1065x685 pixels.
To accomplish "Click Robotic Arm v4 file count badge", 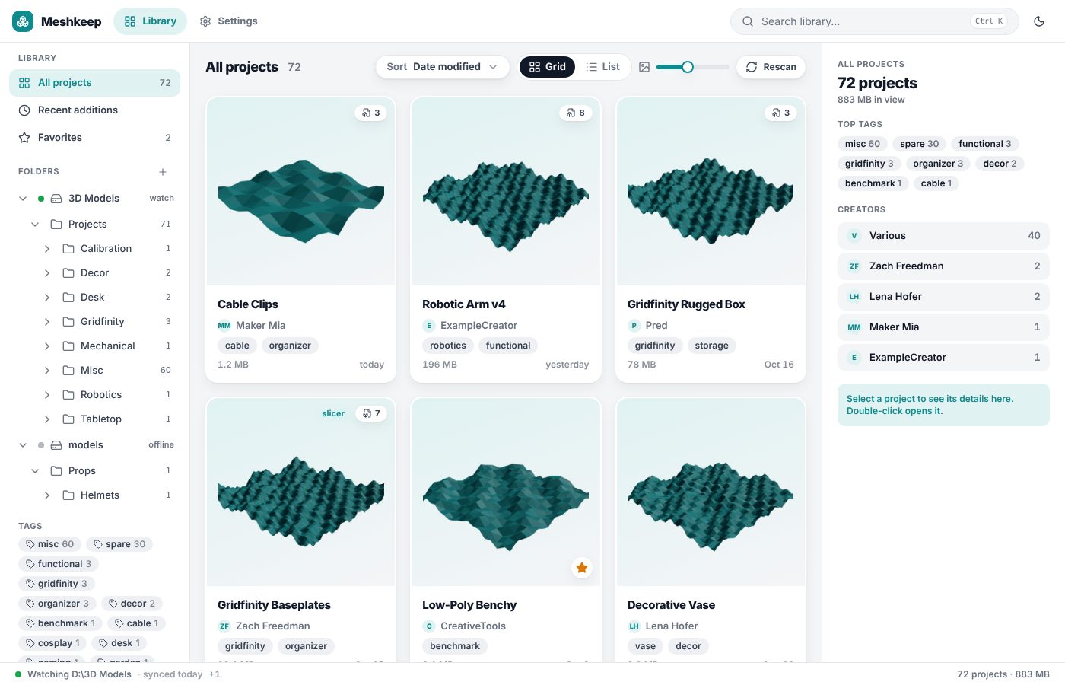I will click(x=576, y=113).
